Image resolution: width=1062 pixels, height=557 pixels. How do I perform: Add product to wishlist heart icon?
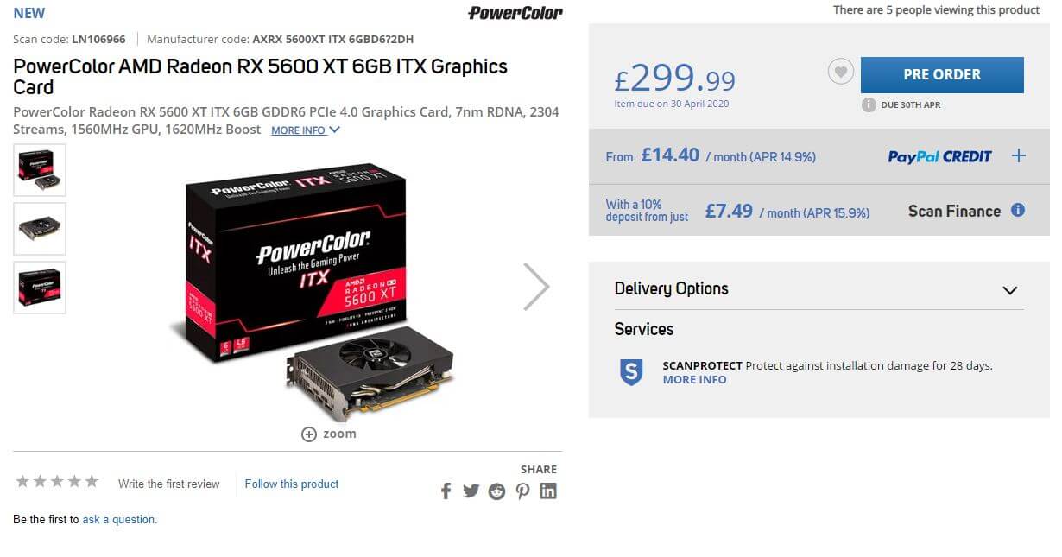pyautogui.click(x=841, y=72)
